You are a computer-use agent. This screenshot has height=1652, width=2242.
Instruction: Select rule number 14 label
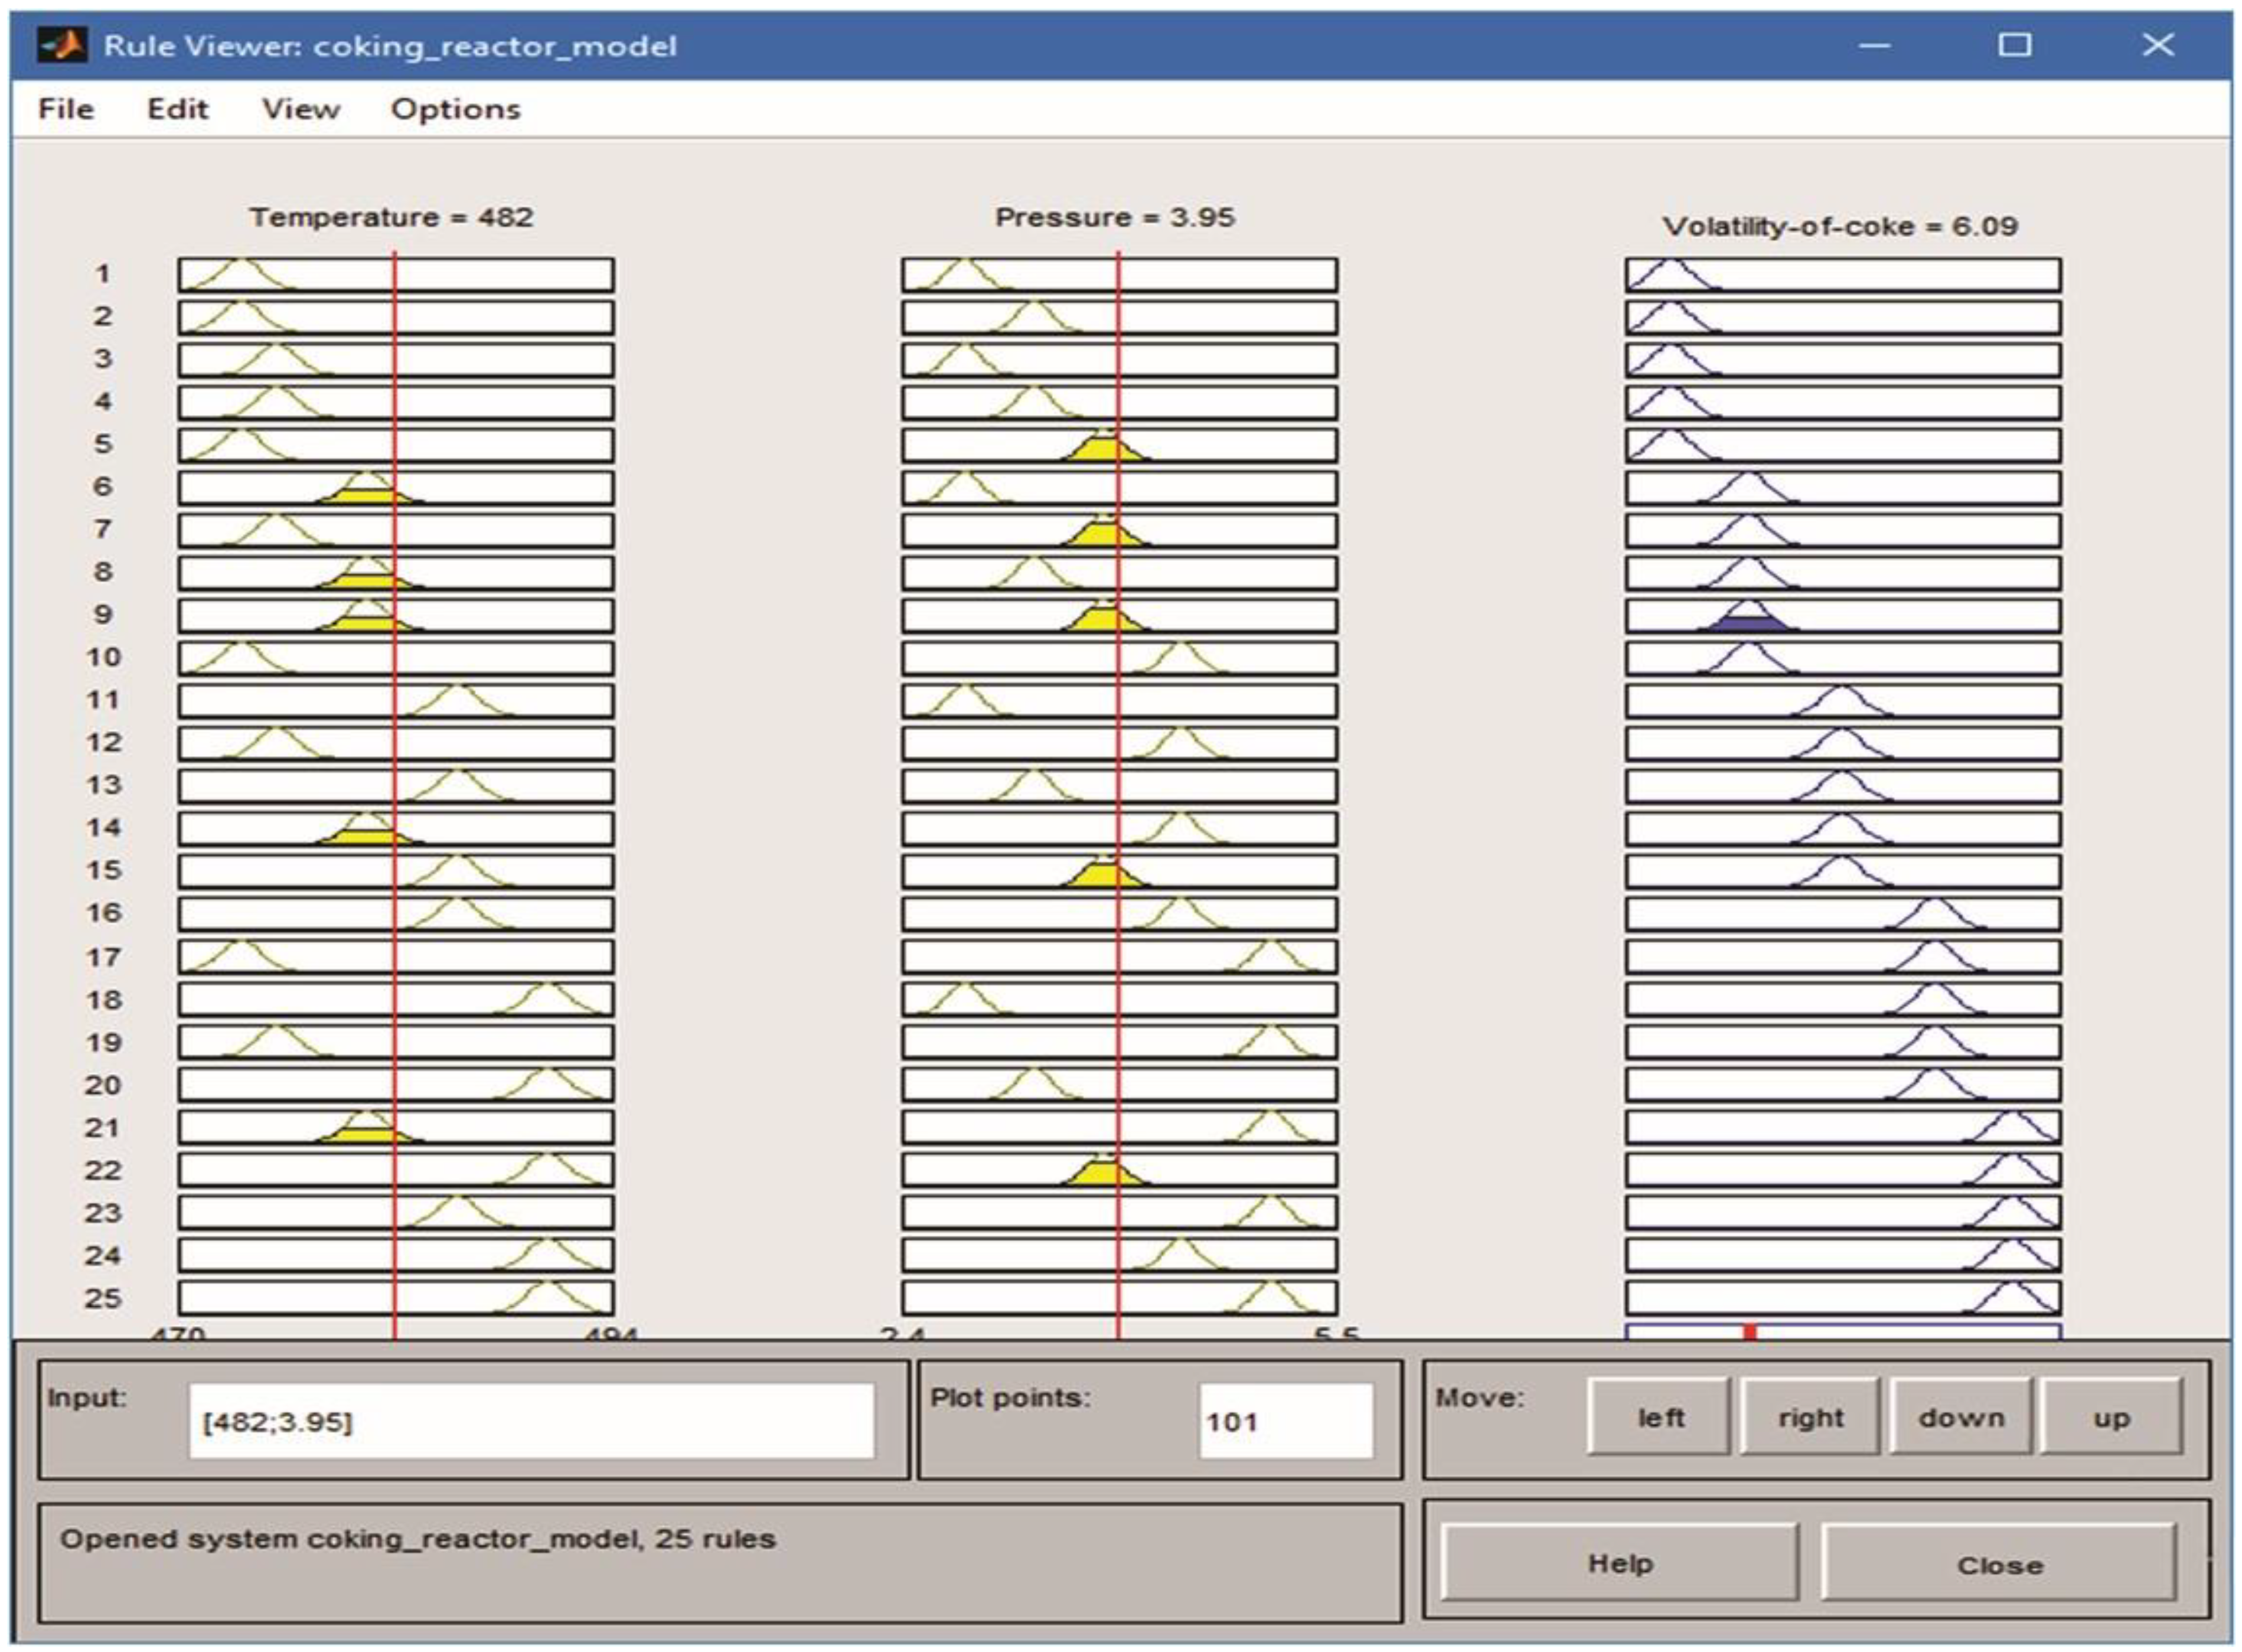tap(103, 828)
